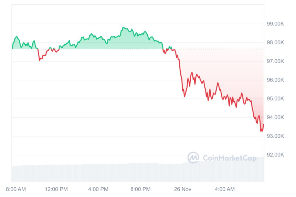Click the 92.00K price axis label

coord(275,155)
